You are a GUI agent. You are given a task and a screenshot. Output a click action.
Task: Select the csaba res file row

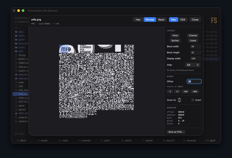pyautogui.click(x=21, y=71)
